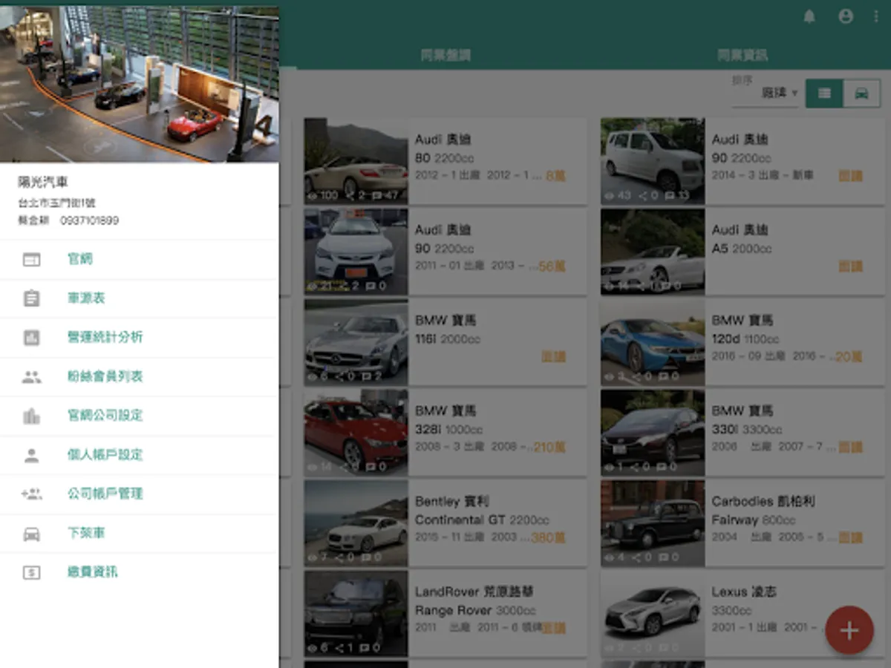
Task: Switch to list view layout
Action: 824,94
